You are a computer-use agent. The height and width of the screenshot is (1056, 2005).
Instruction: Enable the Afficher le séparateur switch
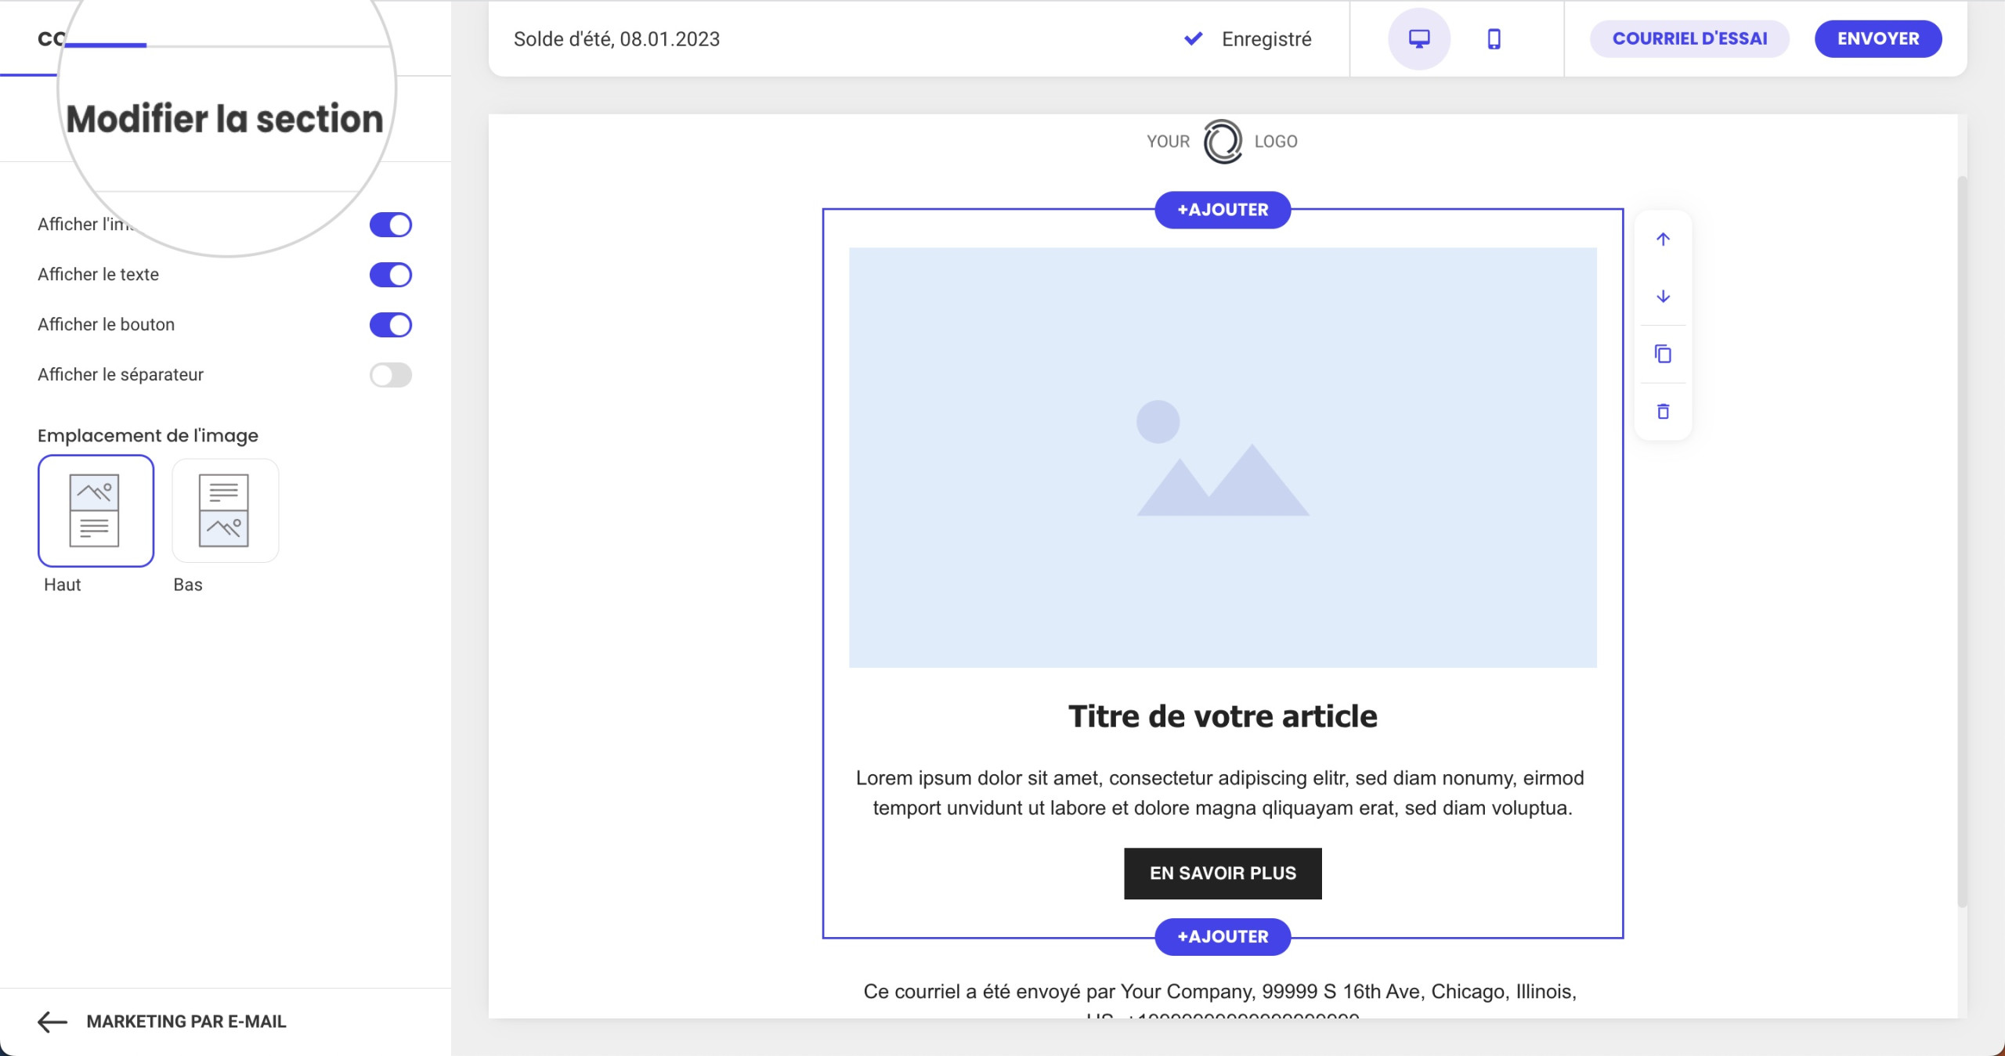[390, 375]
